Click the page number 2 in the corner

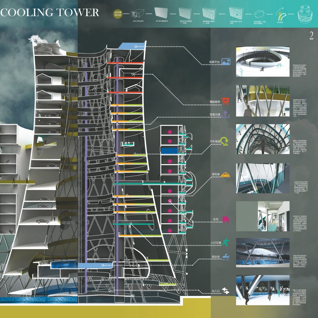pos(311,36)
